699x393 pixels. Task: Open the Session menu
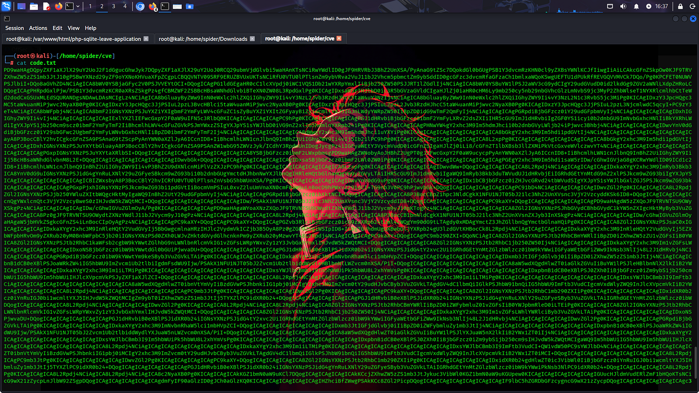pyautogui.click(x=14, y=28)
